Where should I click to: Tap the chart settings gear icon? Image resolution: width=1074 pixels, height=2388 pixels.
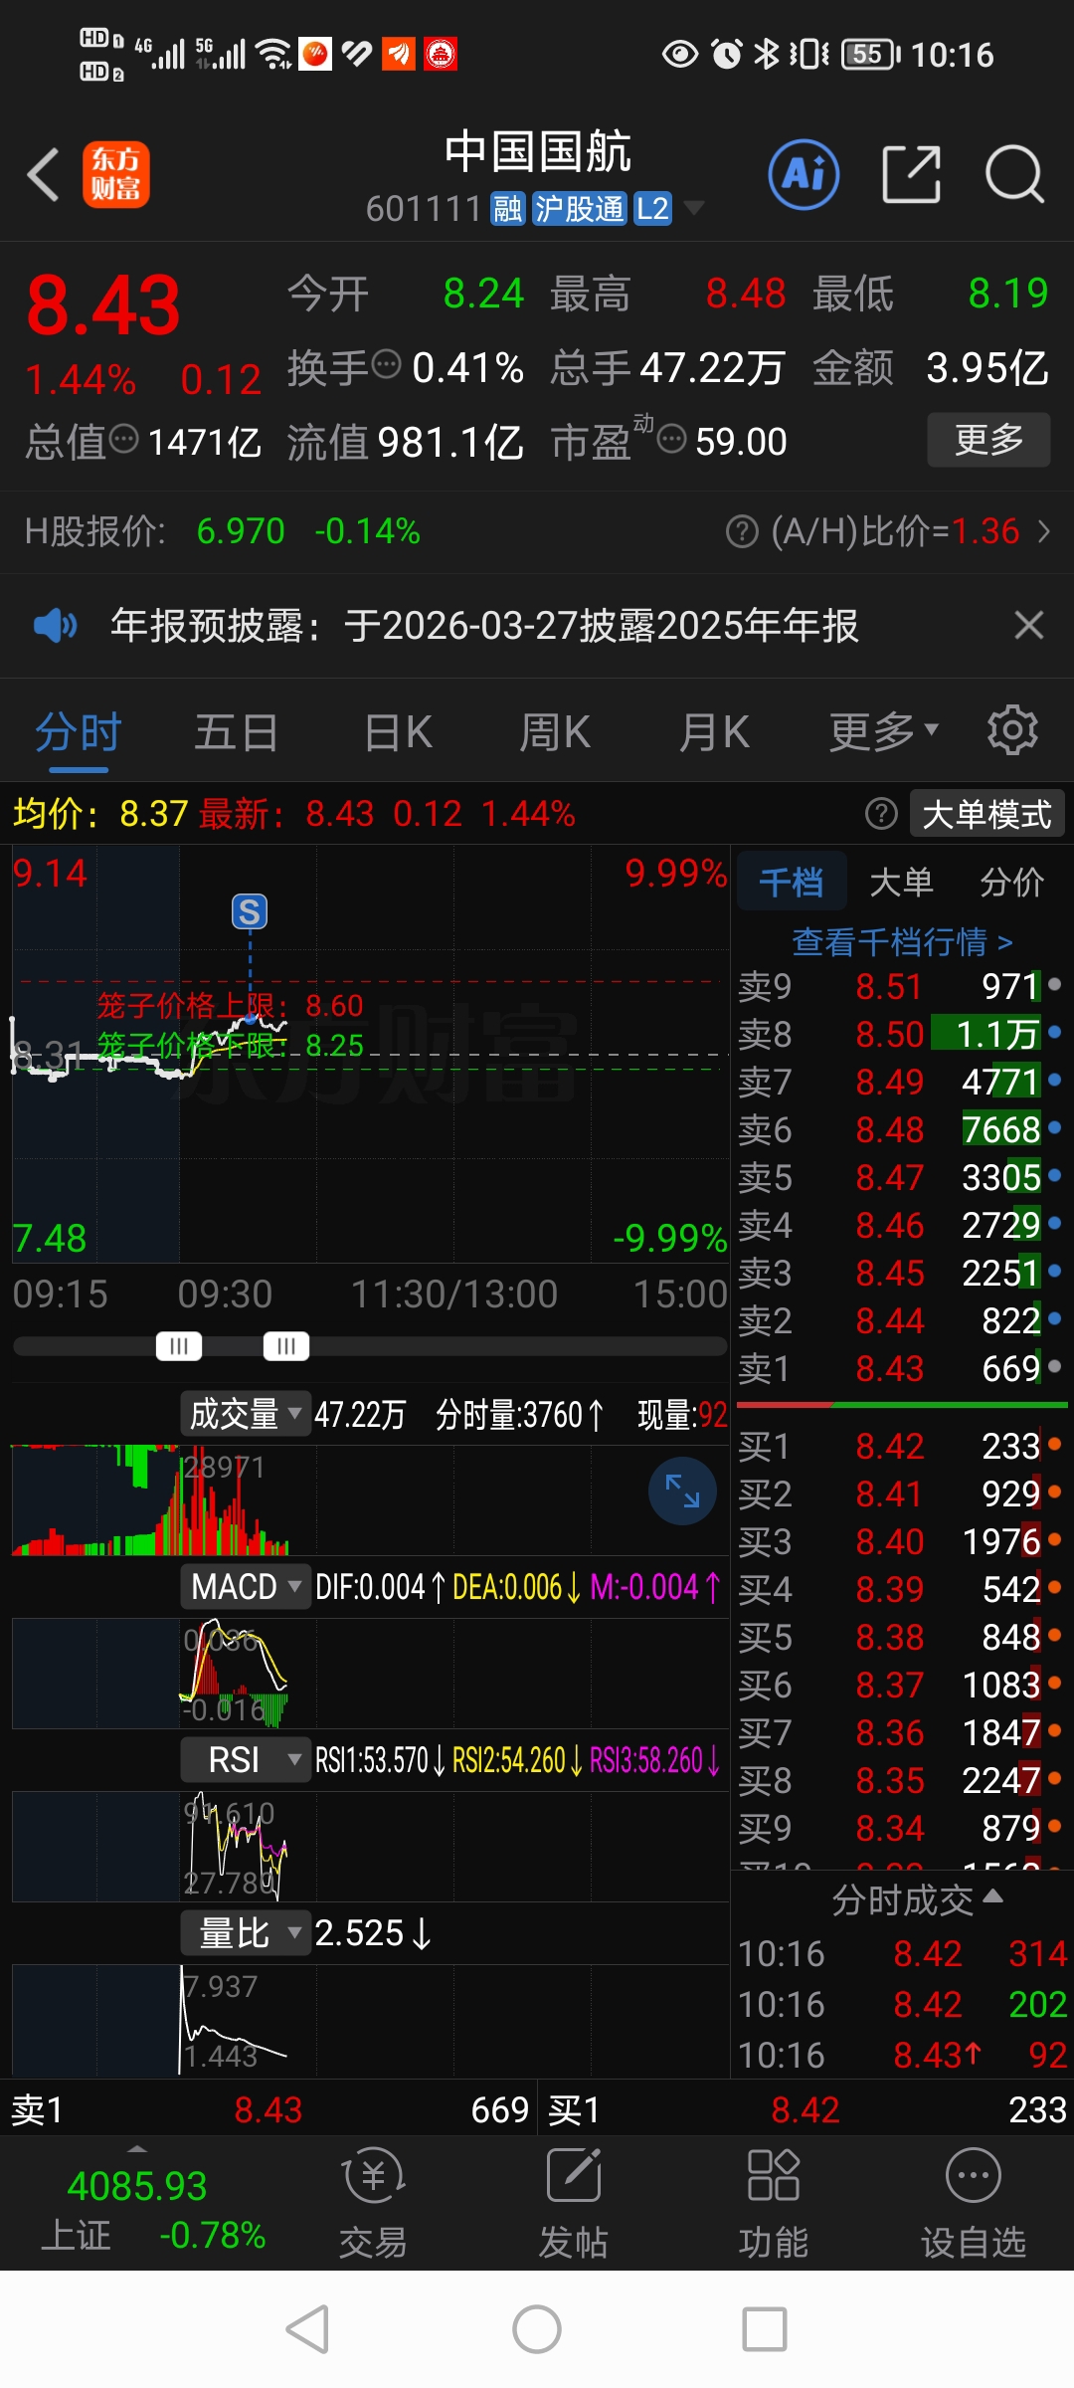[x=1012, y=730]
